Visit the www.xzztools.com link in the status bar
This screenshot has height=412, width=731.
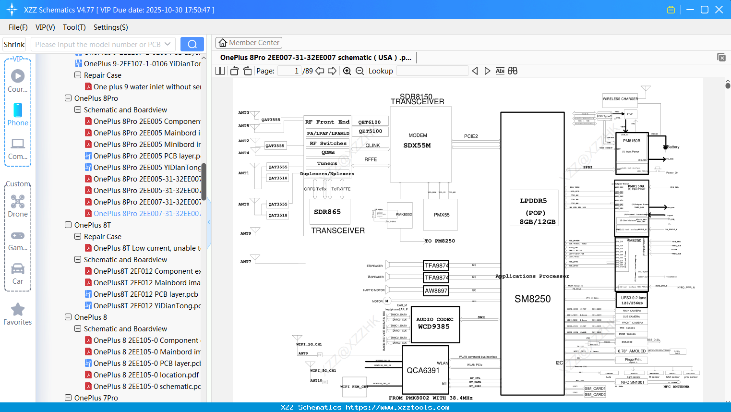(397, 407)
